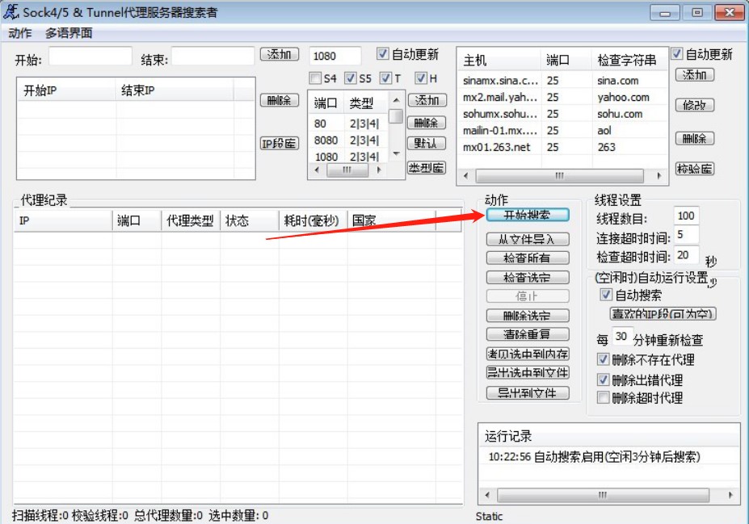Click 导出到文件 to export proxies

tap(526, 393)
